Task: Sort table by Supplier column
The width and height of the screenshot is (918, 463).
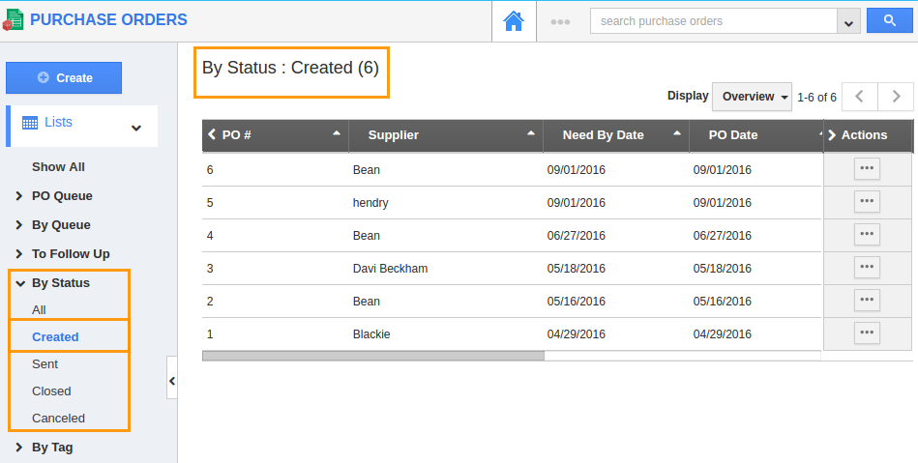Action: tap(530, 132)
